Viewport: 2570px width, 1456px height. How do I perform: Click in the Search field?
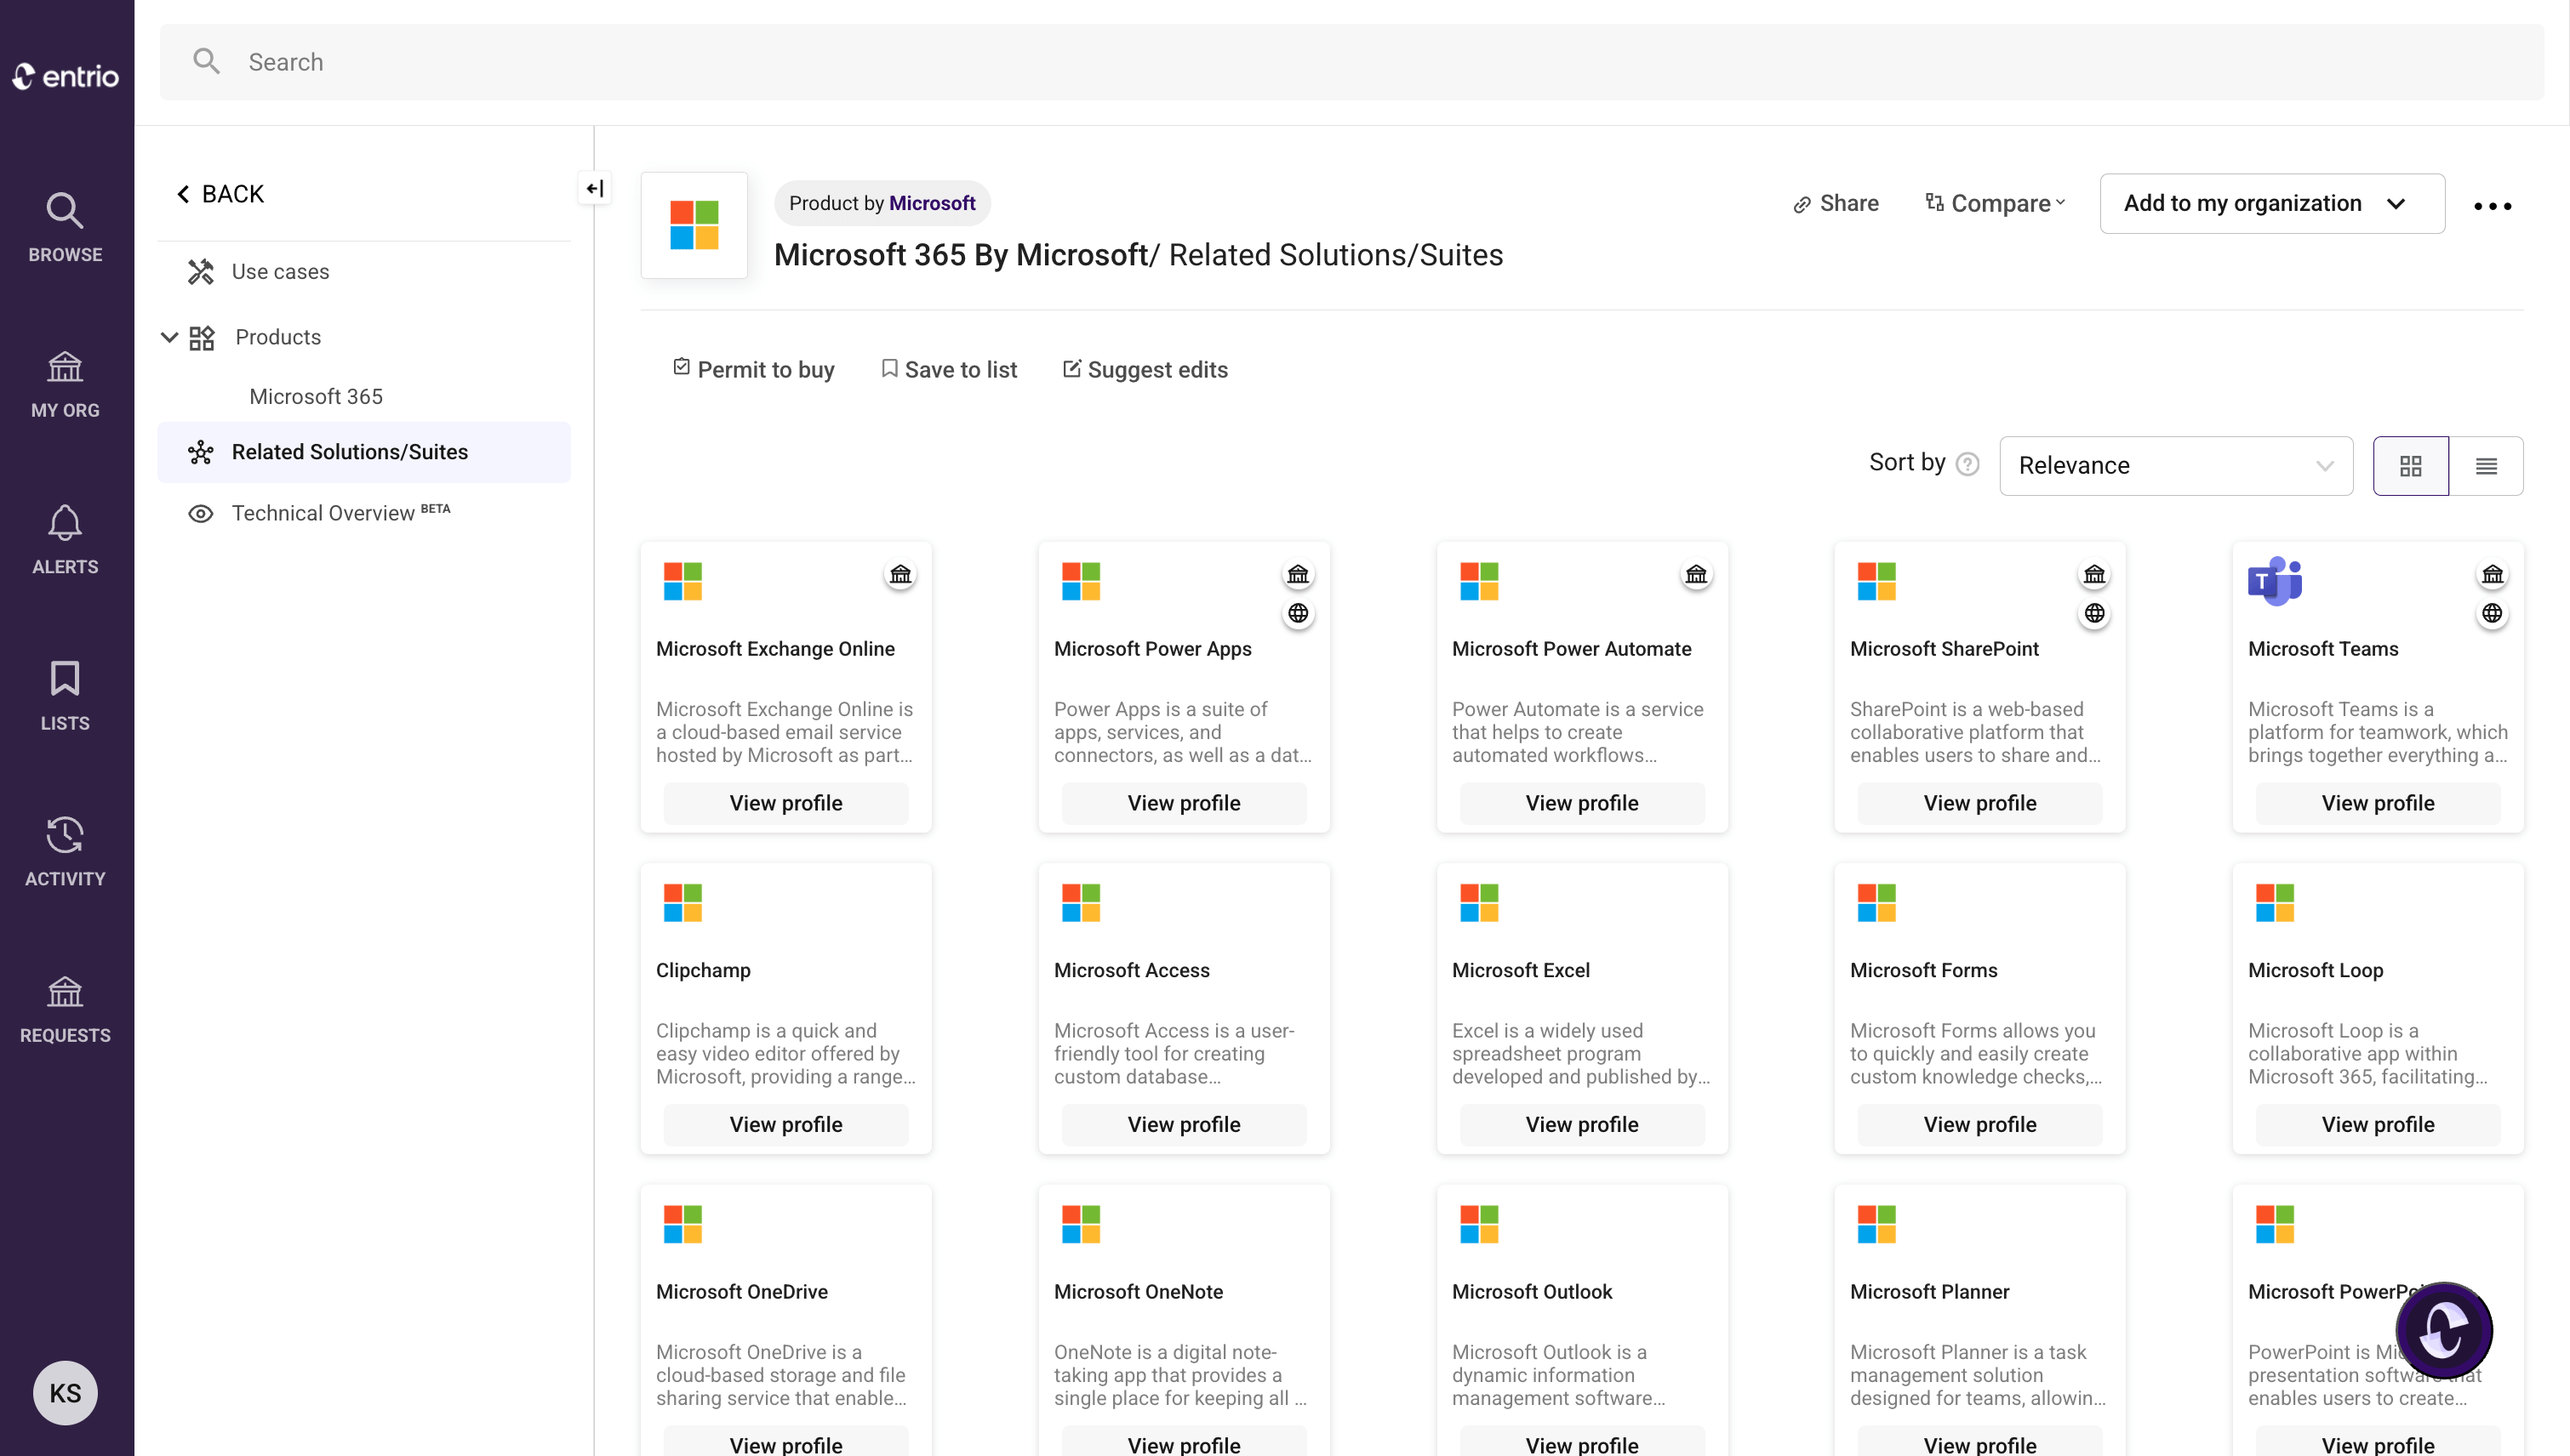coord(1351,62)
